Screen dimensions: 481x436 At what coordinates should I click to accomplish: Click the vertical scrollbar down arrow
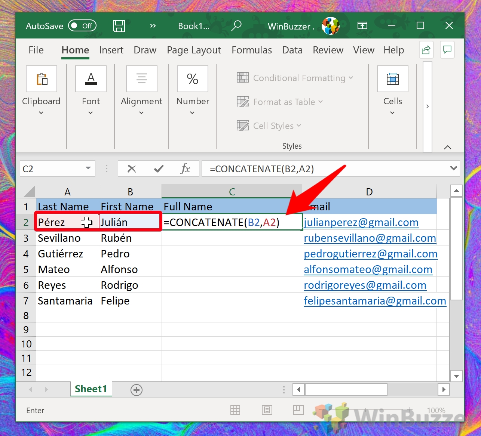[x=456, y=376]
